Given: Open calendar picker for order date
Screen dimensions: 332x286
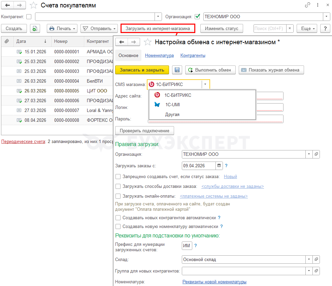Looking at the screenshot, I should click(x=219, y=166).
